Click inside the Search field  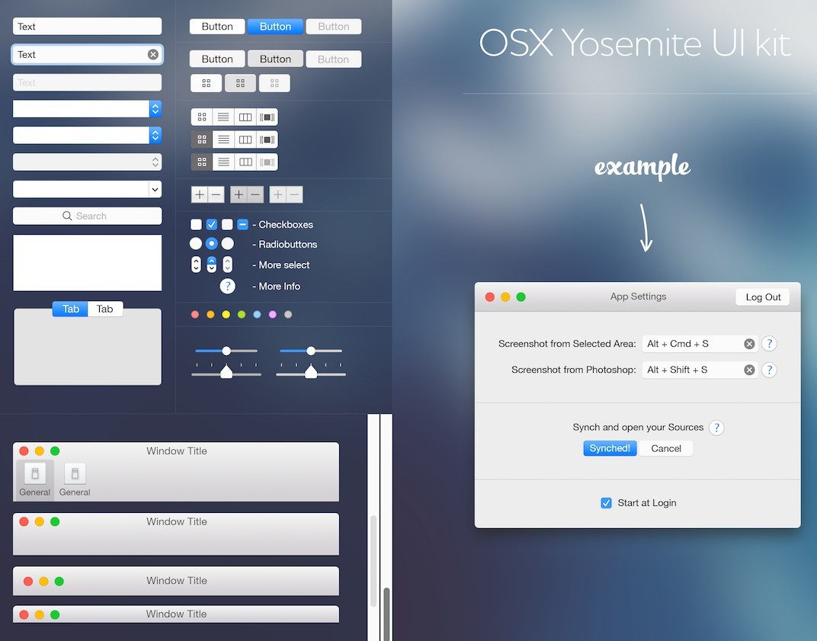coord(87,216)
